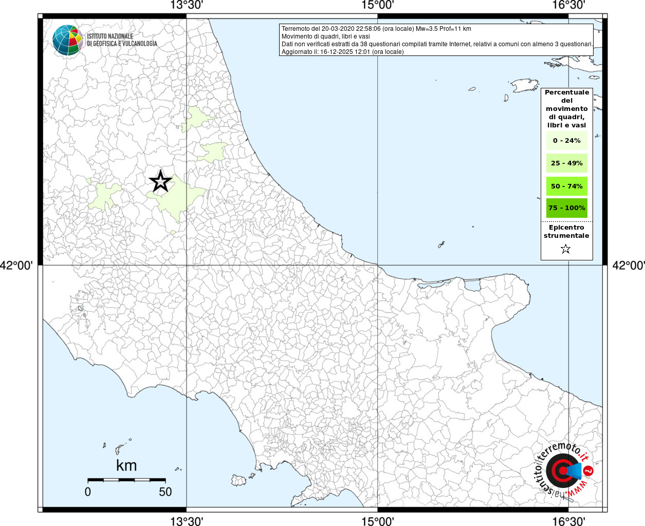Image resolution: width=645 pixels, height=526 pixels.
Task: Click the bottom 16°30' longitude label
Action: (x=568, y=521)
